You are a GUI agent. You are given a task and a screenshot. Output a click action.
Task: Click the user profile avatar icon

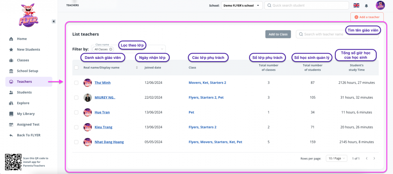point(380,6)
